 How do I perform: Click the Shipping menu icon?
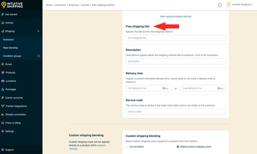coord(2,31)
